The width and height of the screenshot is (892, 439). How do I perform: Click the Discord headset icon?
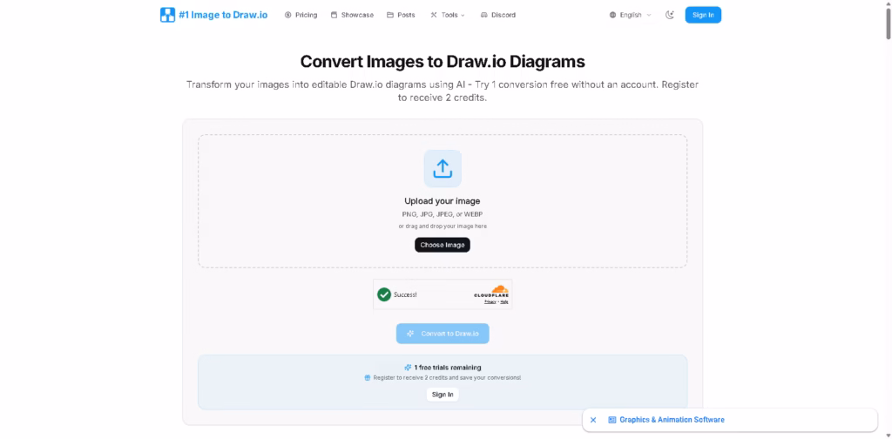[484, 15]
